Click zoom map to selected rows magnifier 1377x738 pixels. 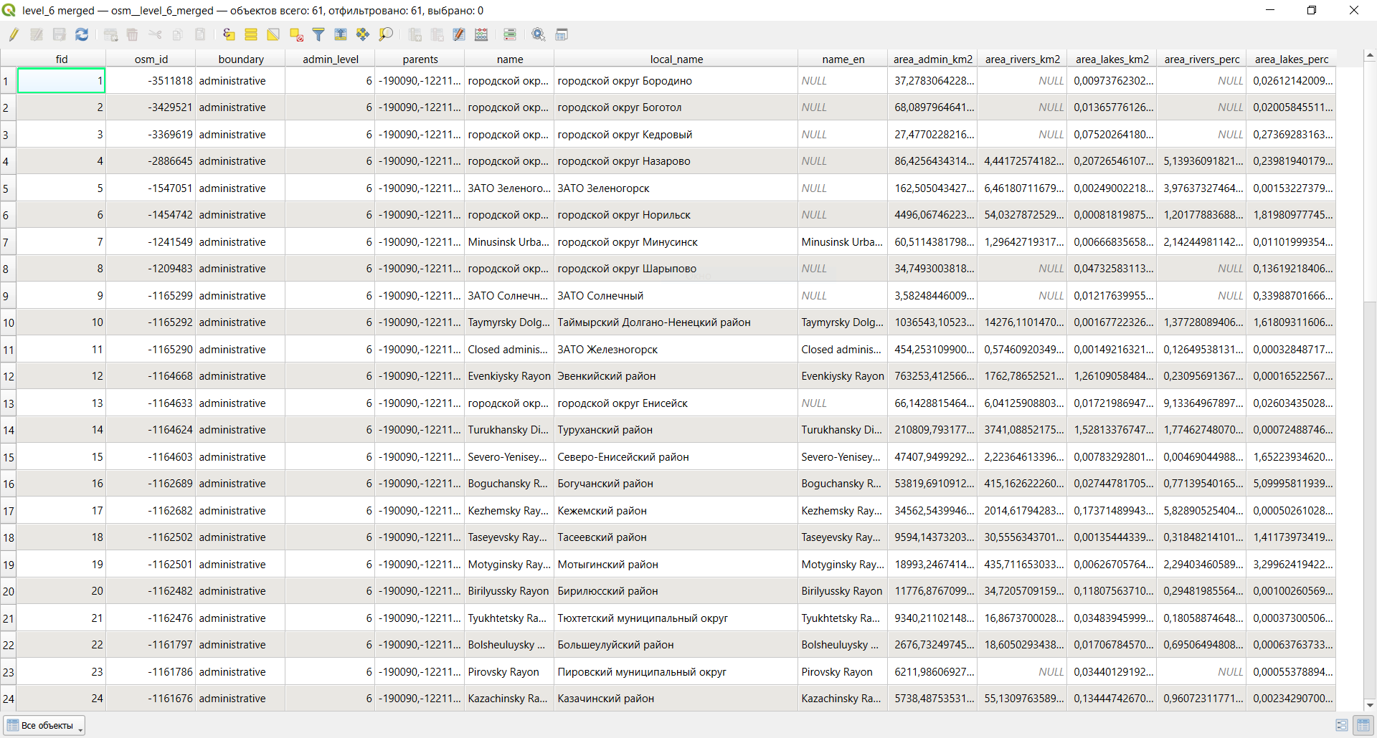pos(386,34)
